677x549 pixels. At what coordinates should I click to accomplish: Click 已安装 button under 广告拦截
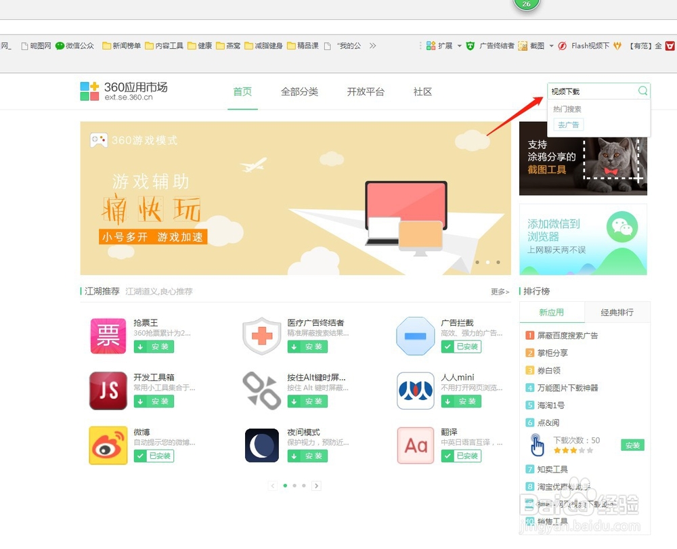(461, 347)
